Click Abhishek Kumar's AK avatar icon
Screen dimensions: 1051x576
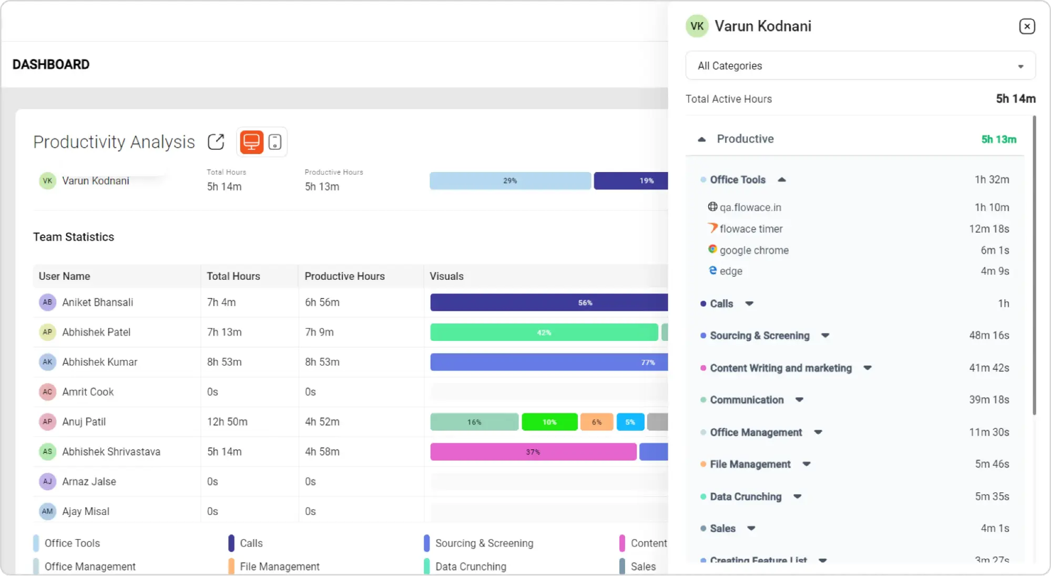pyautogui.click(x=47, y=362)
